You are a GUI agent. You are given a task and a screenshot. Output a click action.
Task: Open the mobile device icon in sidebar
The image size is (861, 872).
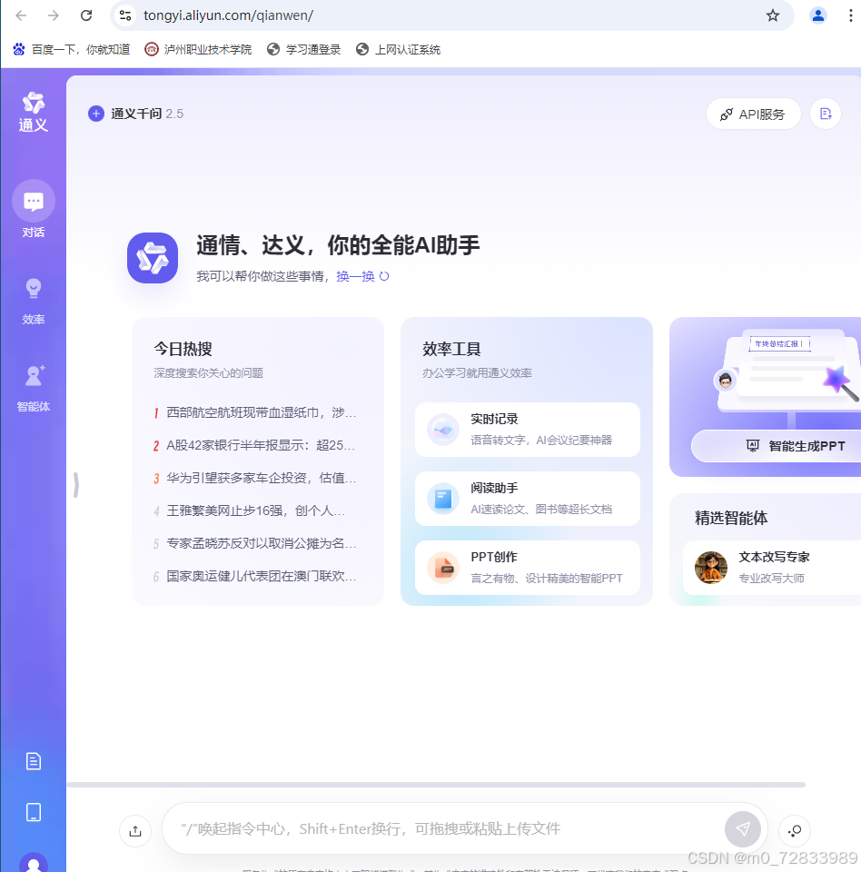pyautogui.click(x=34, y=812)
